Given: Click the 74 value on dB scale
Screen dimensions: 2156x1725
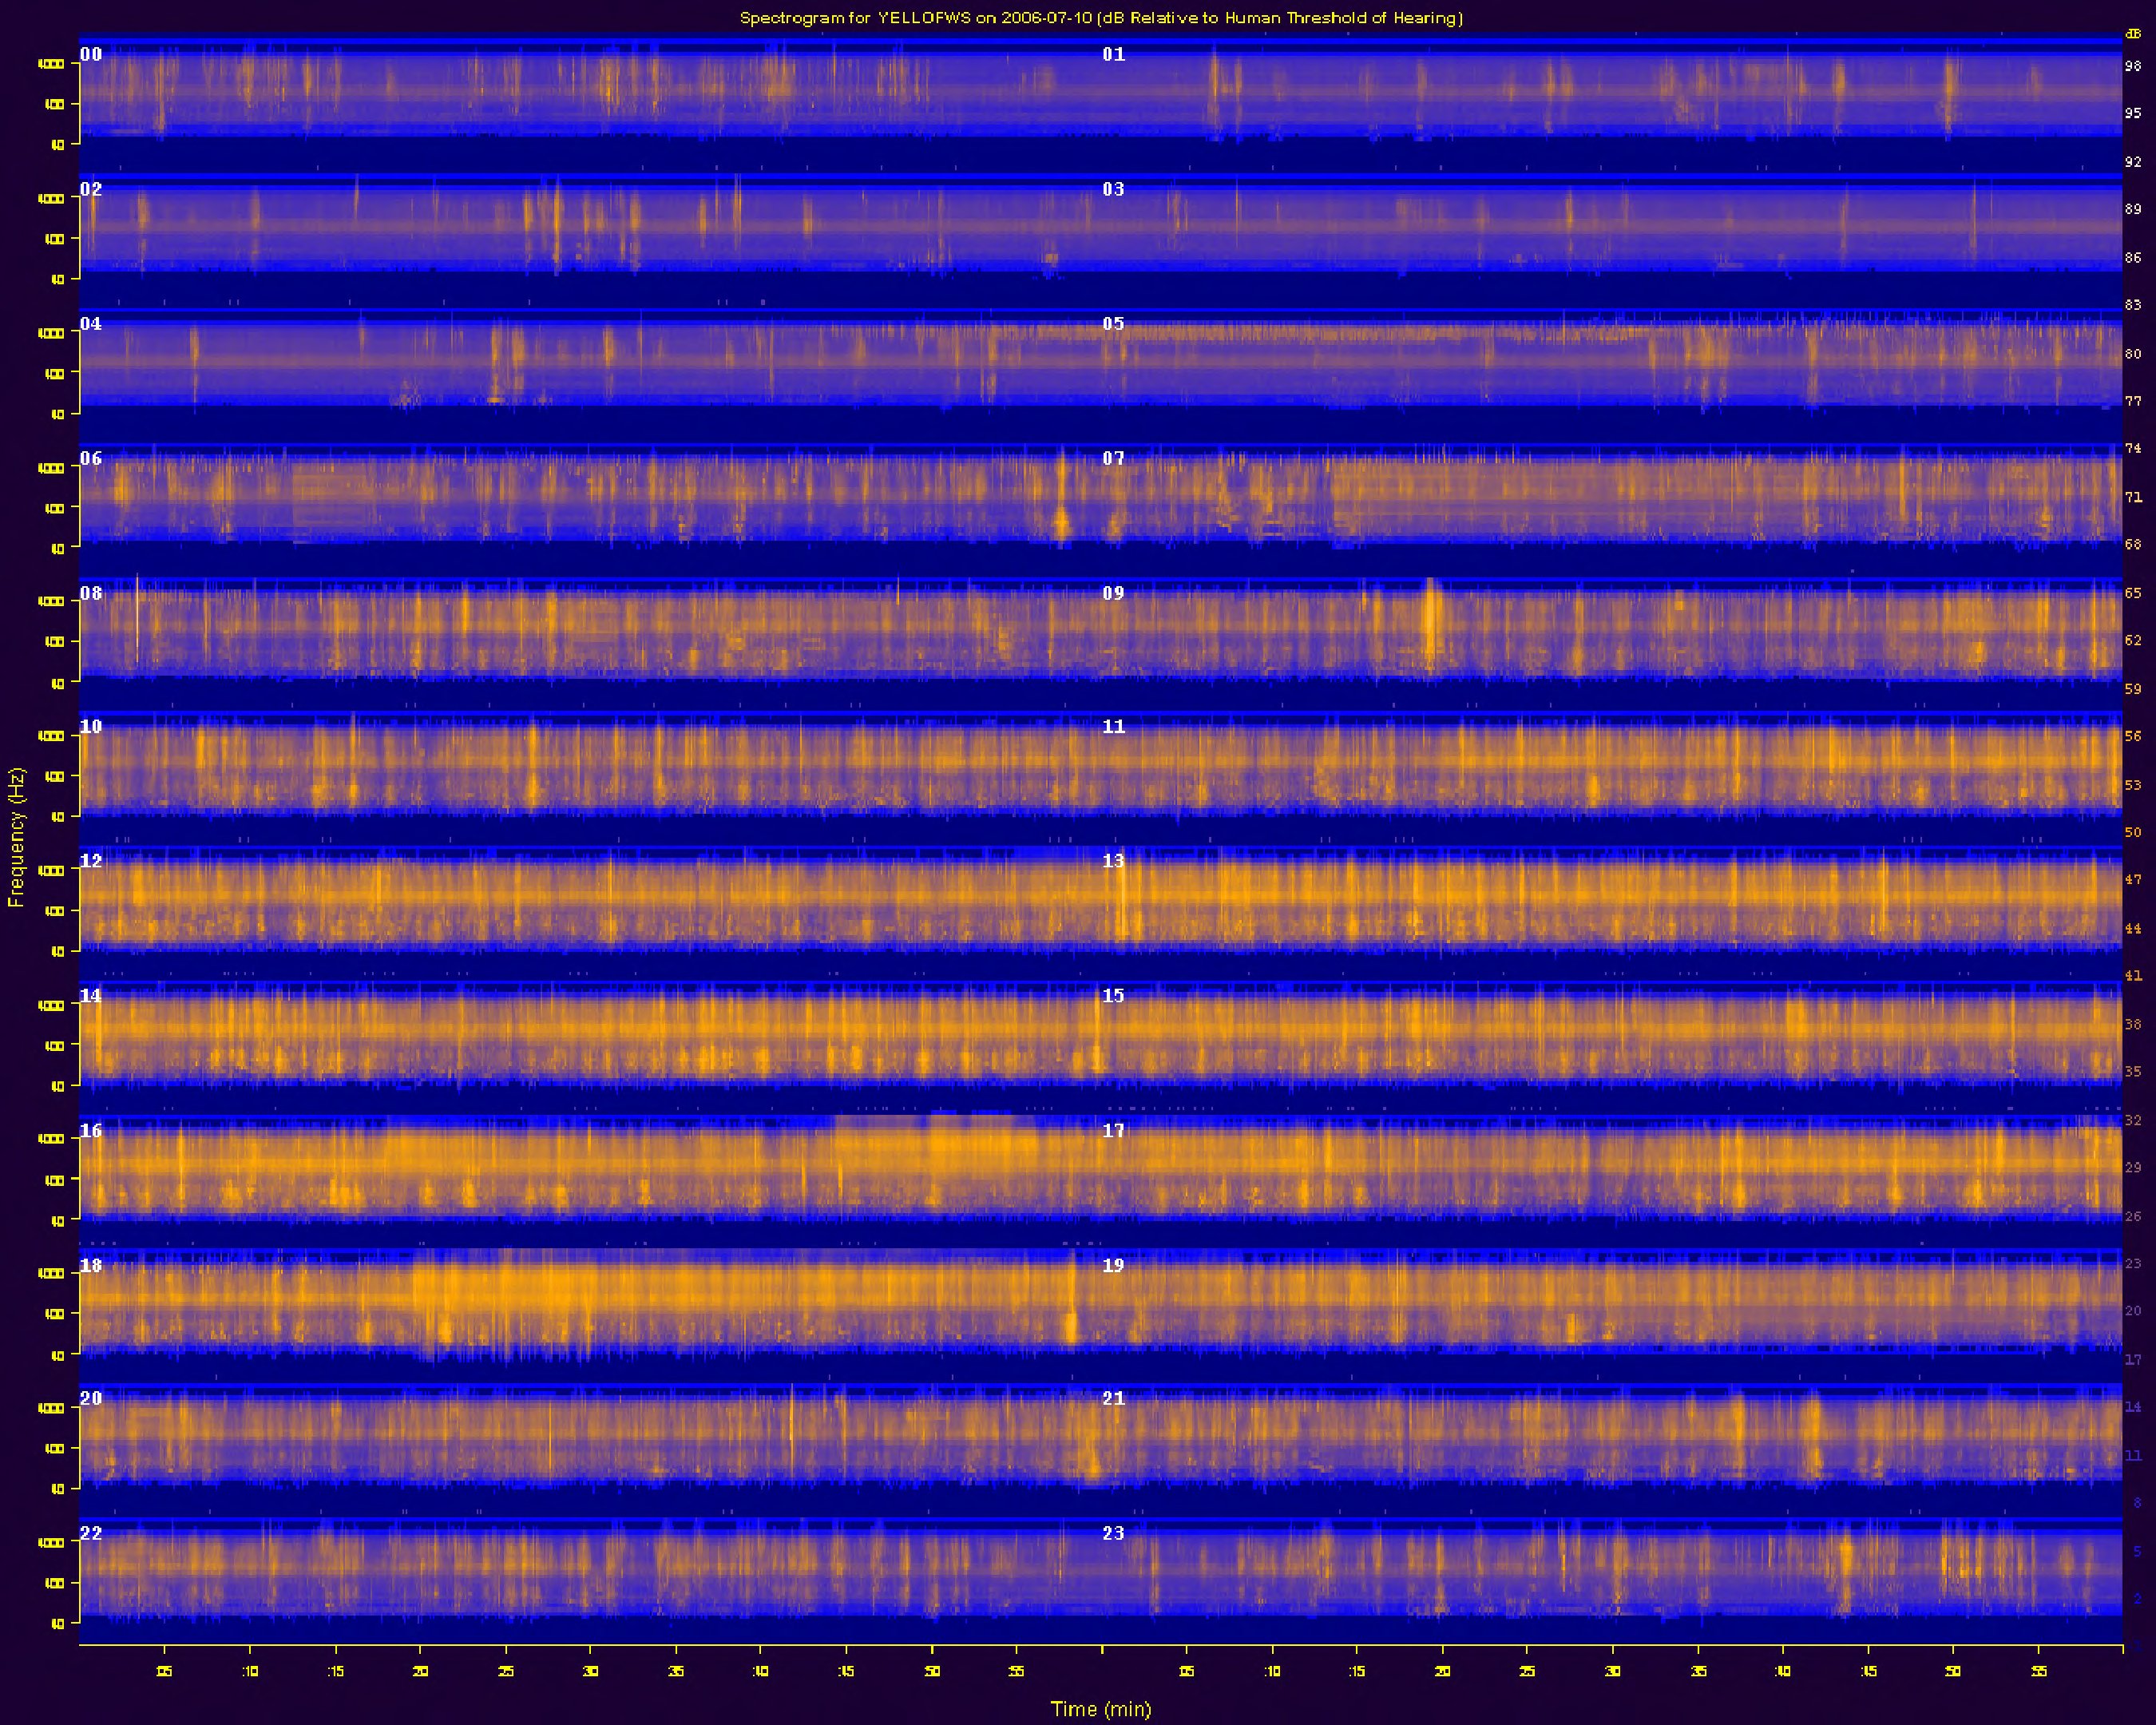Looking at the screenshot, I should (2133, 449).
